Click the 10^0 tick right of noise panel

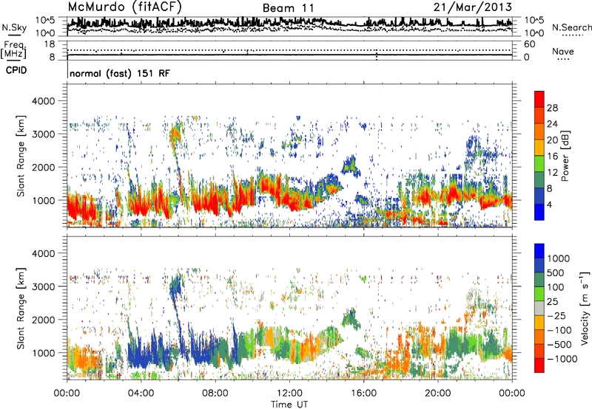(x=534, y=33)
